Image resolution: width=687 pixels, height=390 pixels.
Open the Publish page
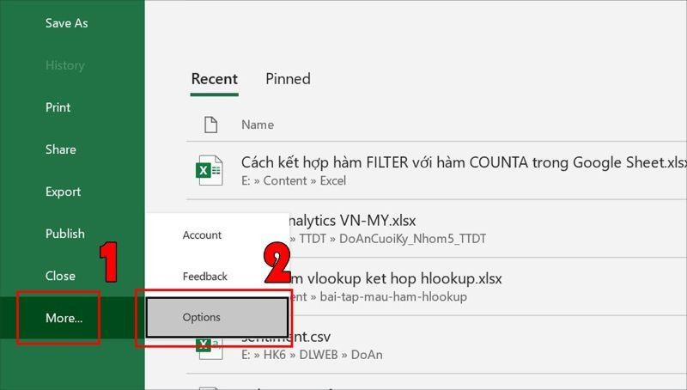[x=65, y=234]
